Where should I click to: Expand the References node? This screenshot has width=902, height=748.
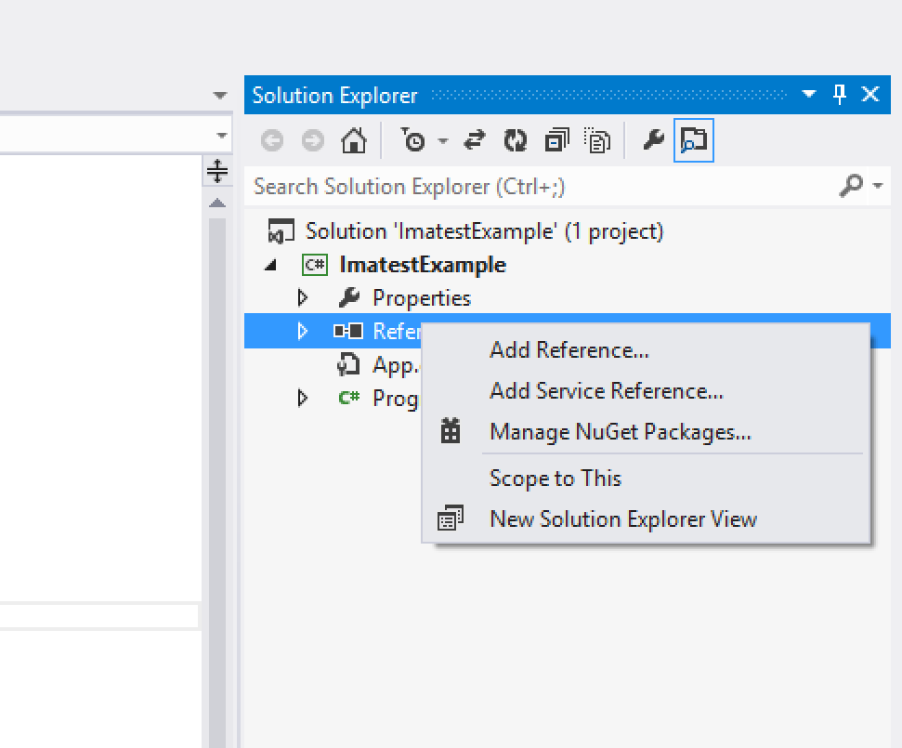click(x=303, y=331)
